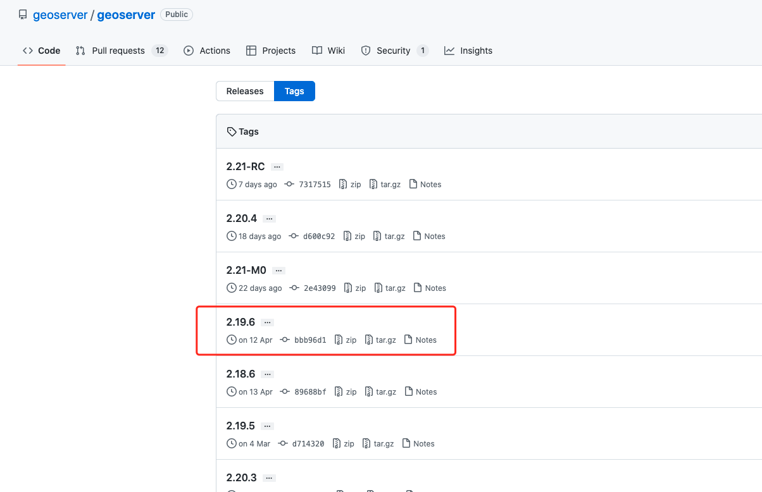Click the Projects table icon
Viewport: 762px width, 492px height.
251,51
